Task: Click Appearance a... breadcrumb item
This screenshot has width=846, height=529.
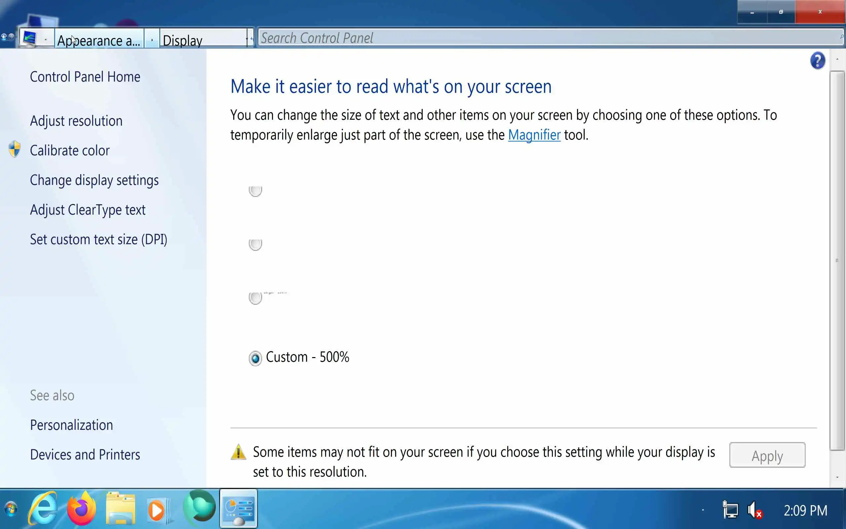Action: point(98,41)
